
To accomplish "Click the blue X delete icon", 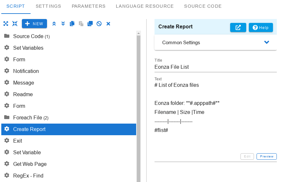I will tap(108, 24).
